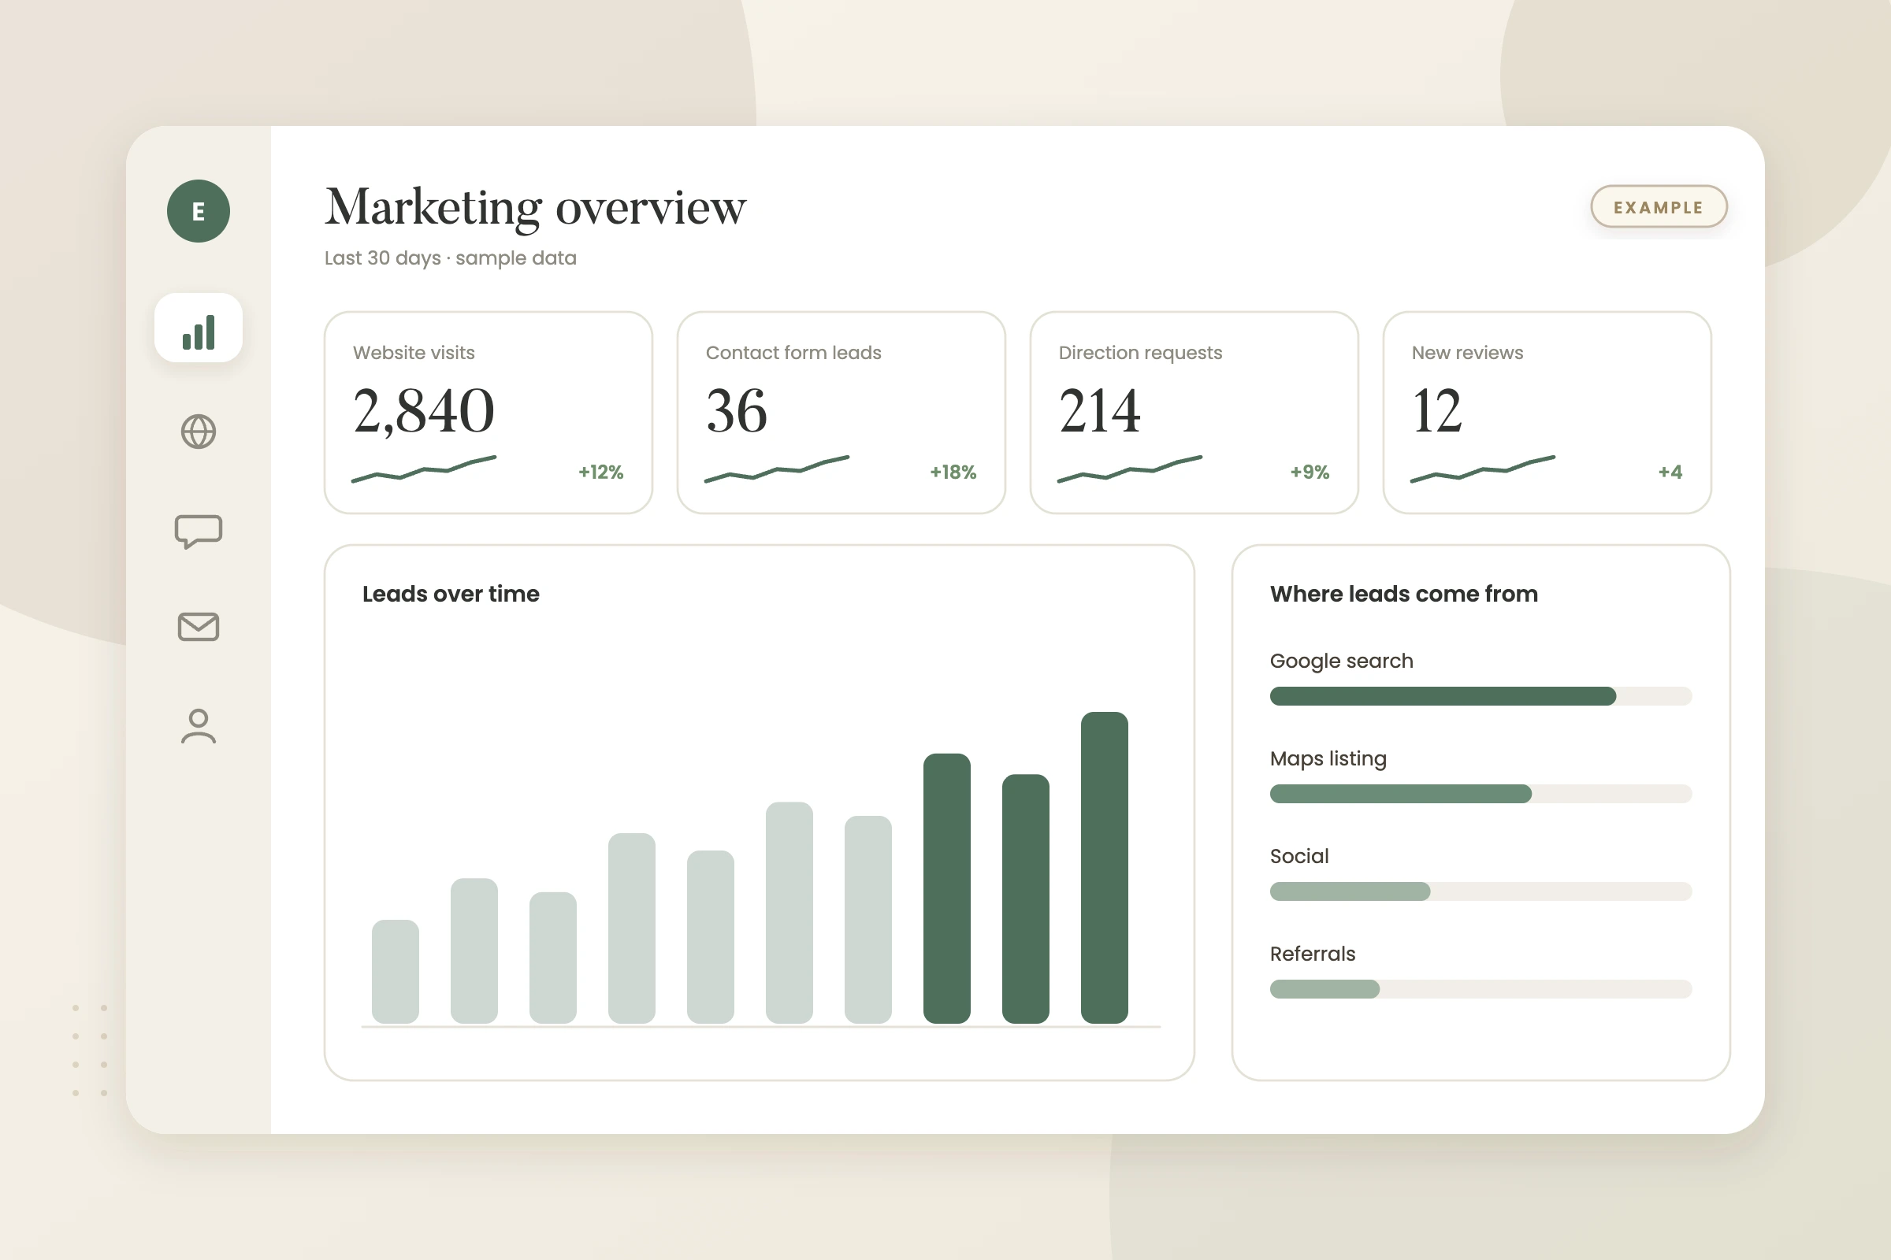Click the +9% change indicator

click(1310, 472)
